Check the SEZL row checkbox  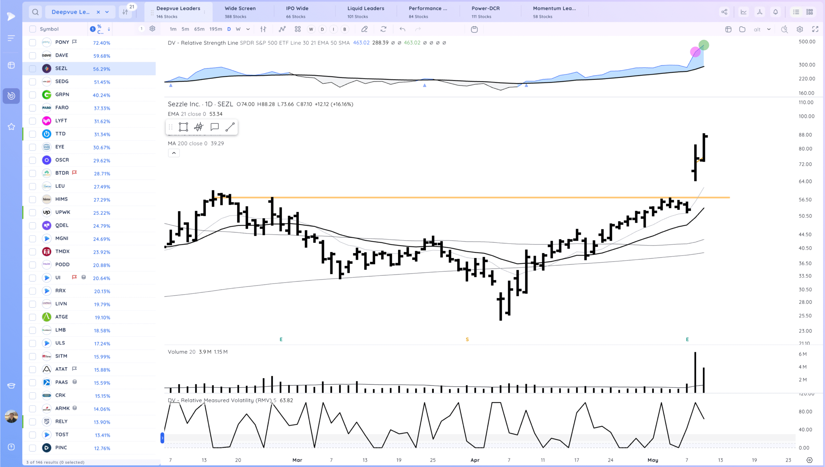coord(33,69)
